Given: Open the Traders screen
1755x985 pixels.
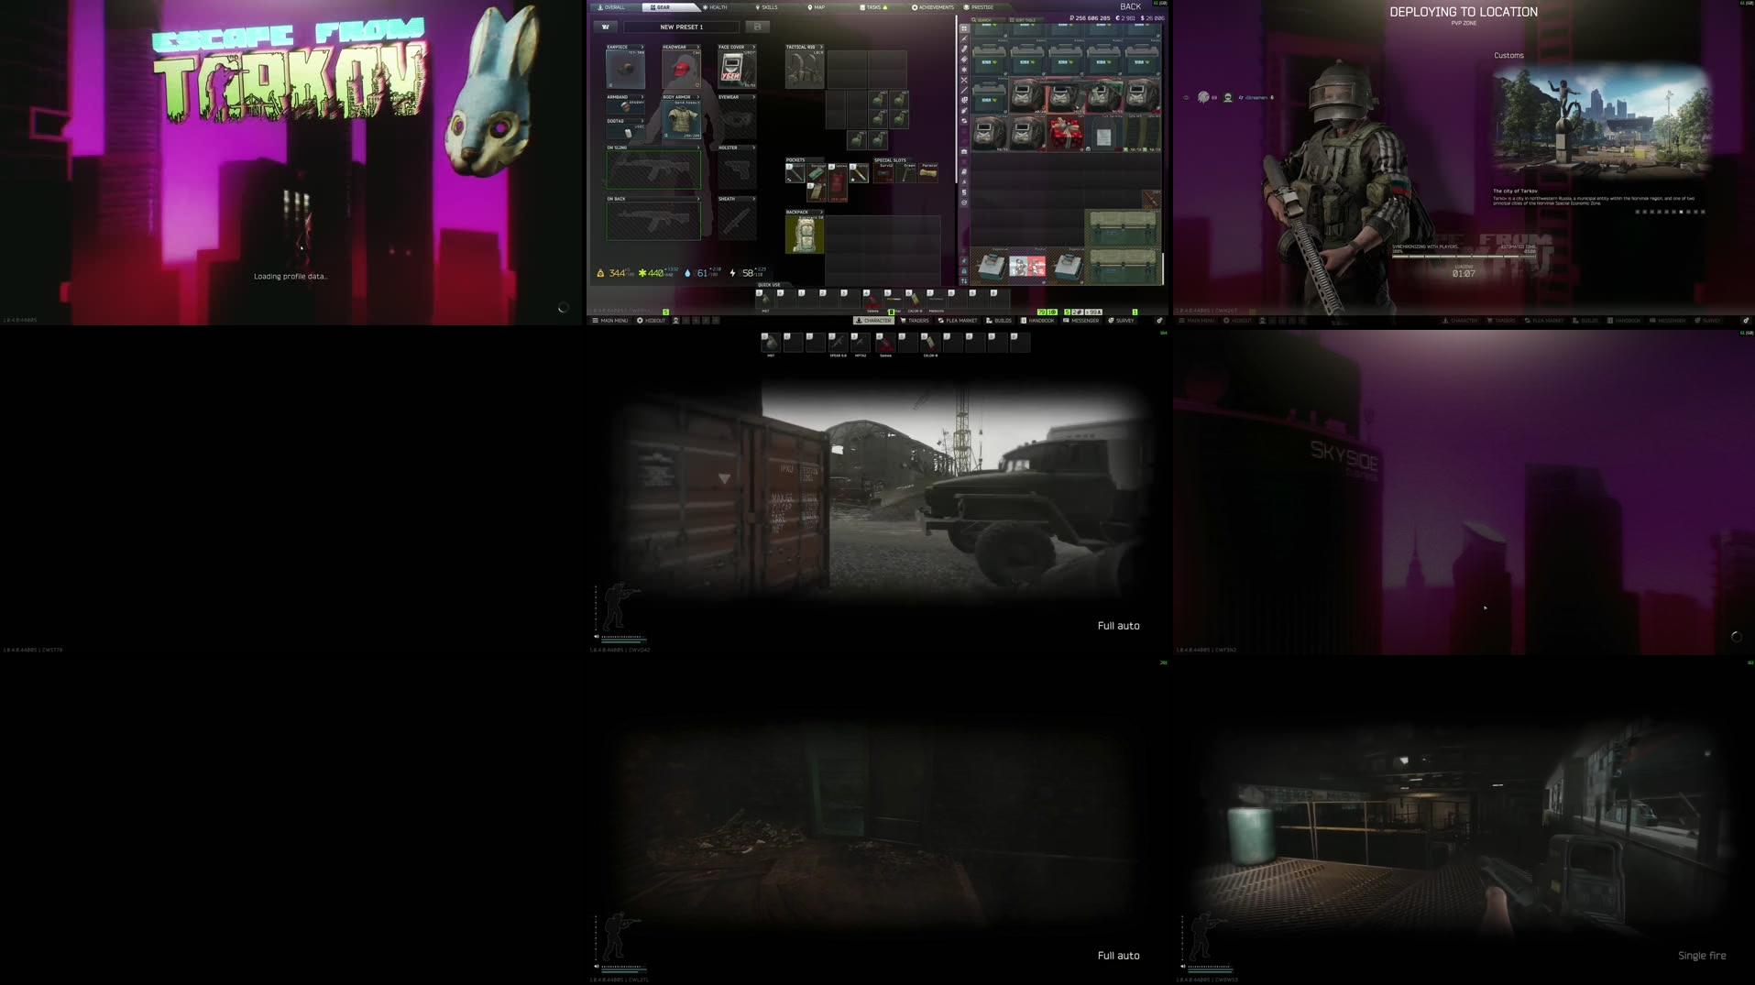Looking at the screenshot, I should (x=916, y=321).
